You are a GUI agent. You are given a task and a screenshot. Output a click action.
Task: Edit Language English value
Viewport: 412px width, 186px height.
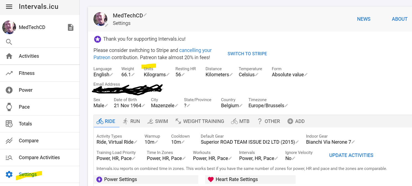pyautogui.click(x=103, y=75)
